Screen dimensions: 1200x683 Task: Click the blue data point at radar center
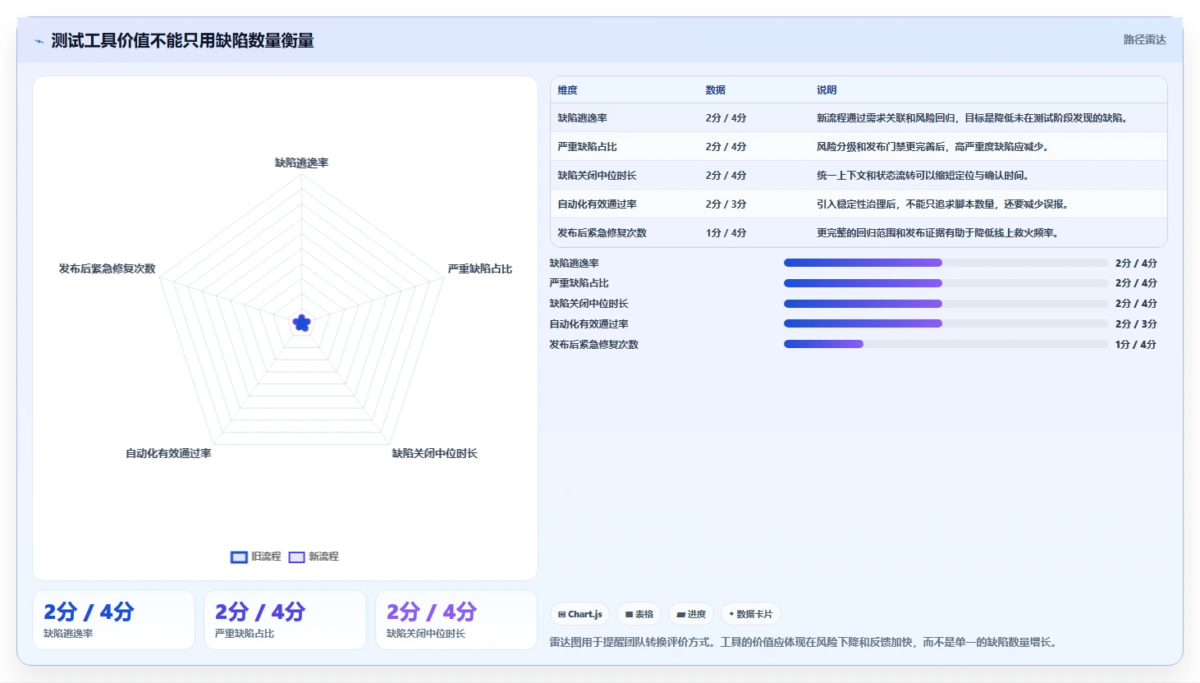[301, 323]
